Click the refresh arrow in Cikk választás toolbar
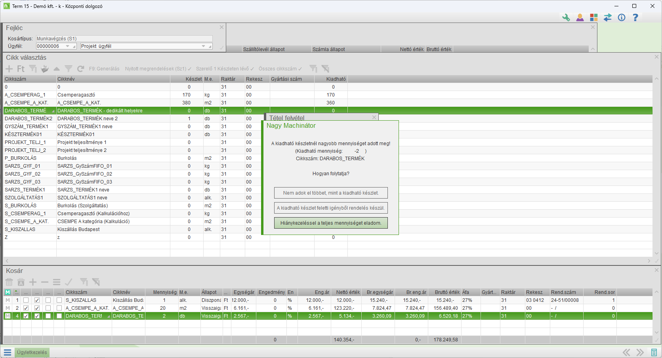This screenshot has width=662, height=358. [x=80, y=69]
